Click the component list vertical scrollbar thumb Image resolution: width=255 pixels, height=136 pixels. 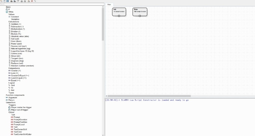coord(103,24)
